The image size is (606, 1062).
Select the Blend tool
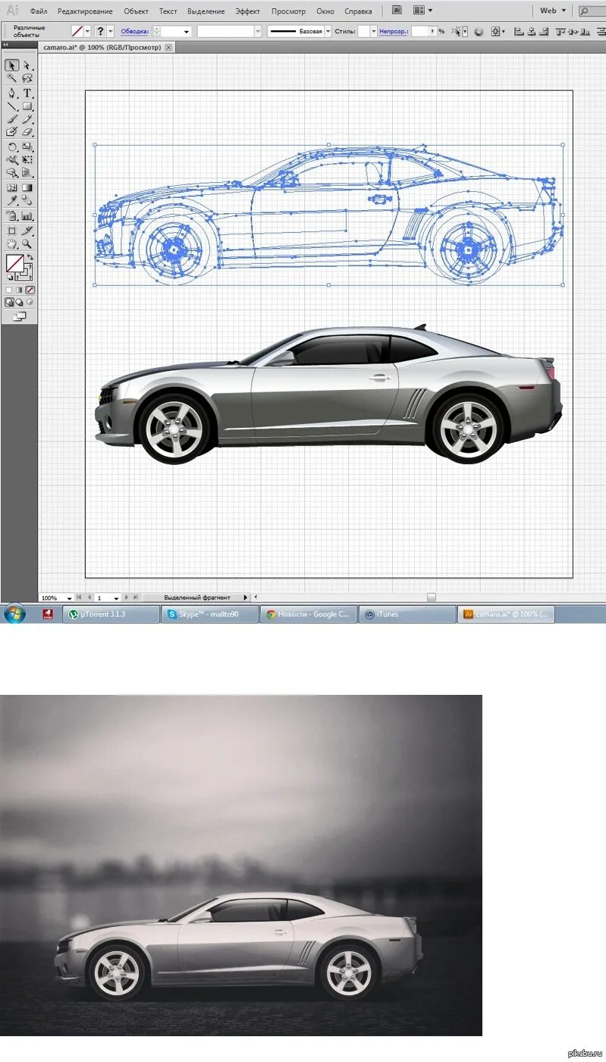27,200
